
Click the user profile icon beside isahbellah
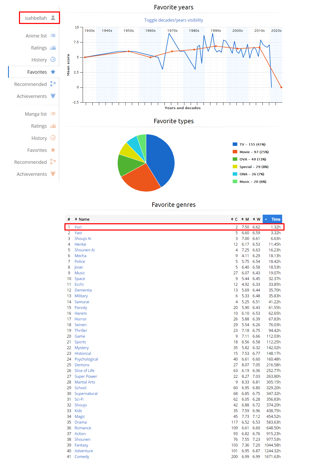click(53, 18)
